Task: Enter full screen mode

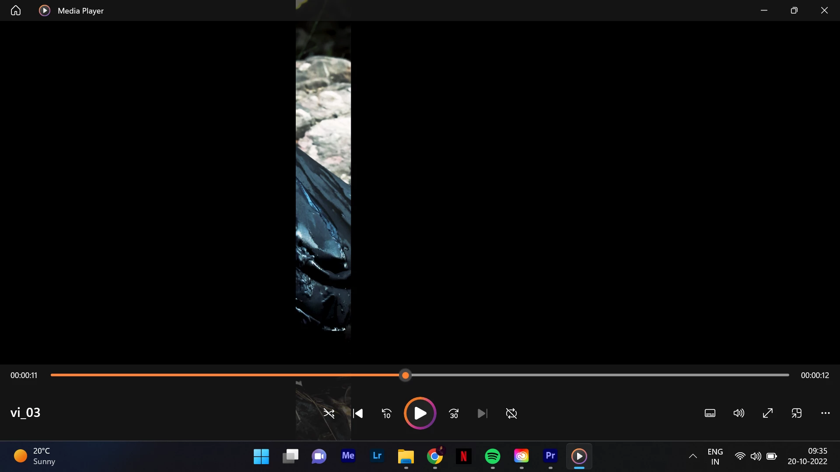Action: click(x=768, y=413)
